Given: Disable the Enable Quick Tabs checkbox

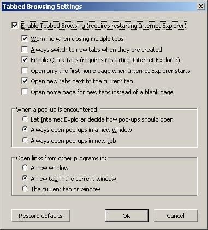Looking at the screenshot, I should (25, 60).
